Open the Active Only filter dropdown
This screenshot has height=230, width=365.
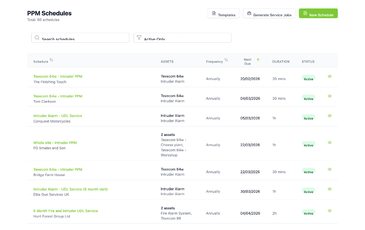182,38
